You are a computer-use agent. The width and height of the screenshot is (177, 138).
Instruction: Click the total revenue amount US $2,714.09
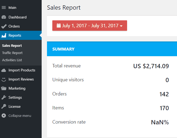pos(151,66)
